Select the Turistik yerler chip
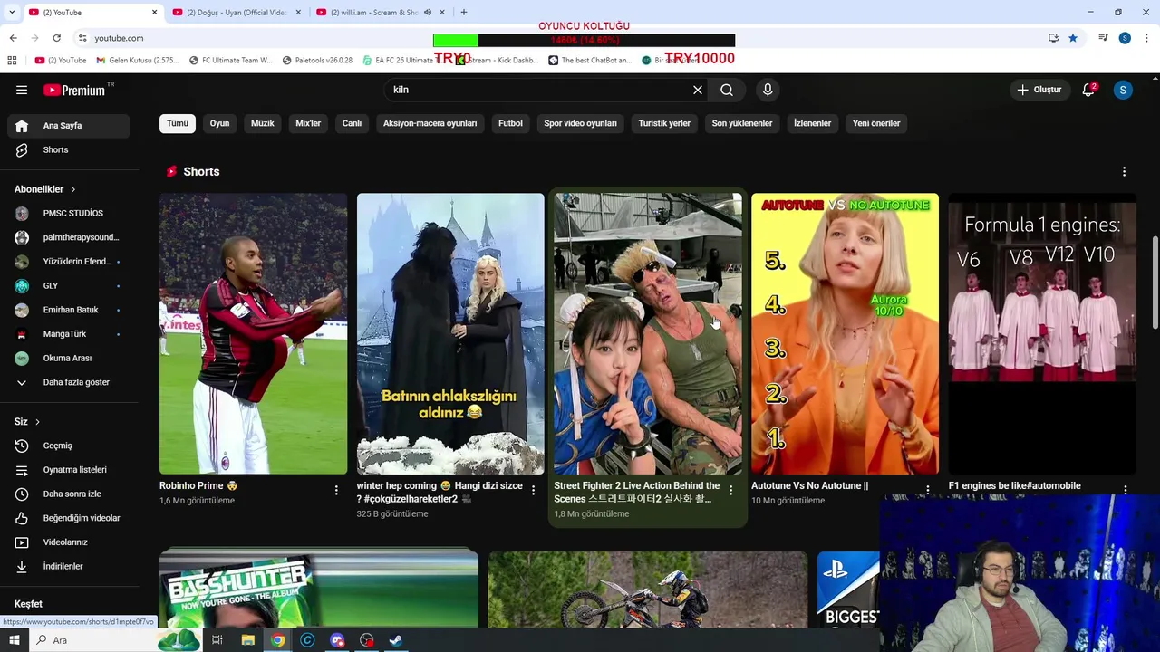The width and height of the screenshot is (1160, 652). (x=664, y=123)
